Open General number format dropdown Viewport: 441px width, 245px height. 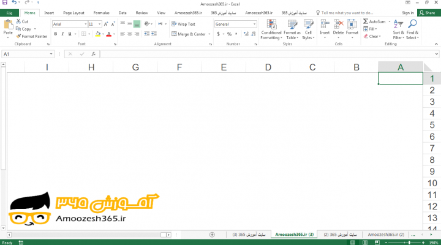coord(254,24)
